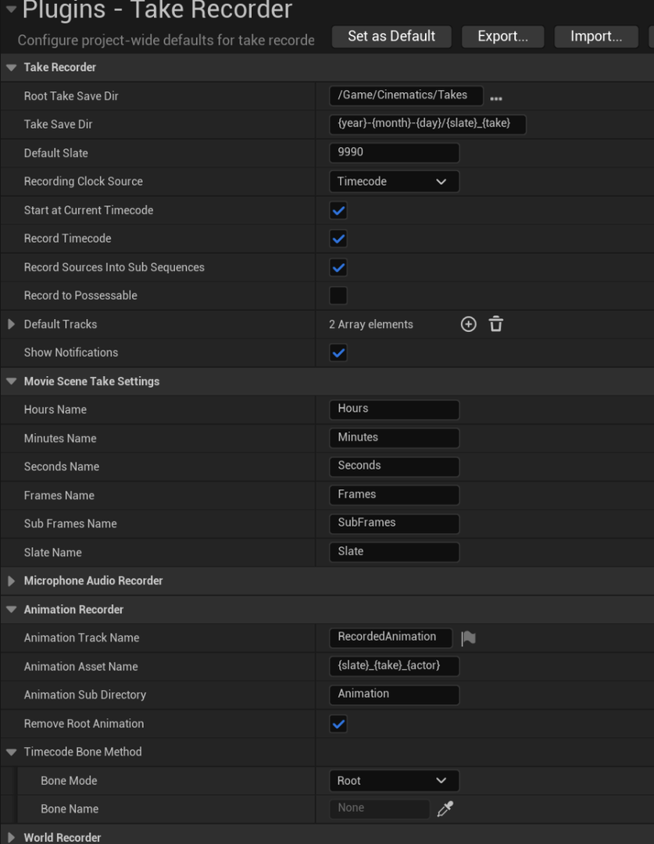Disable Remove Root Animation
Image resolution: width=654 pixels, height=844 pixels.
pos(338,724)
